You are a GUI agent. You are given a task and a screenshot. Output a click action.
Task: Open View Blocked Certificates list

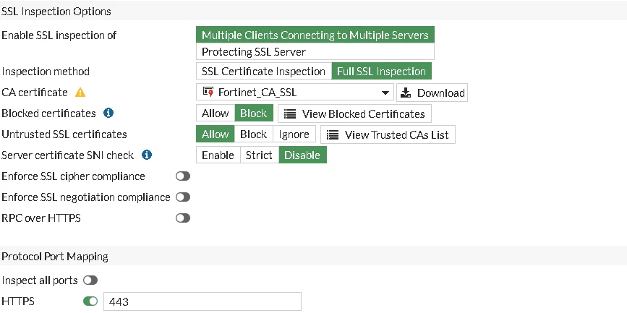tap(354, 113)
